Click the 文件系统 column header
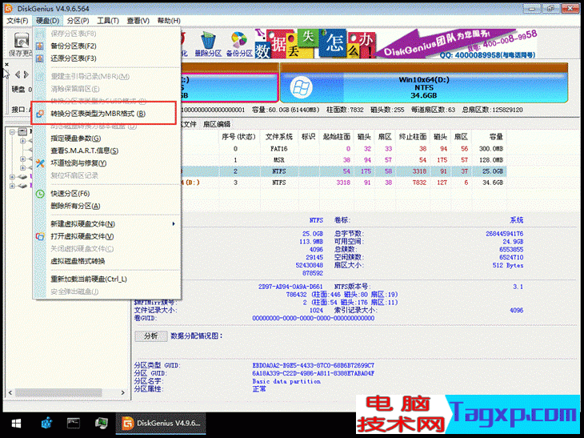Screen dimensions: 584x438 [279, 137]
